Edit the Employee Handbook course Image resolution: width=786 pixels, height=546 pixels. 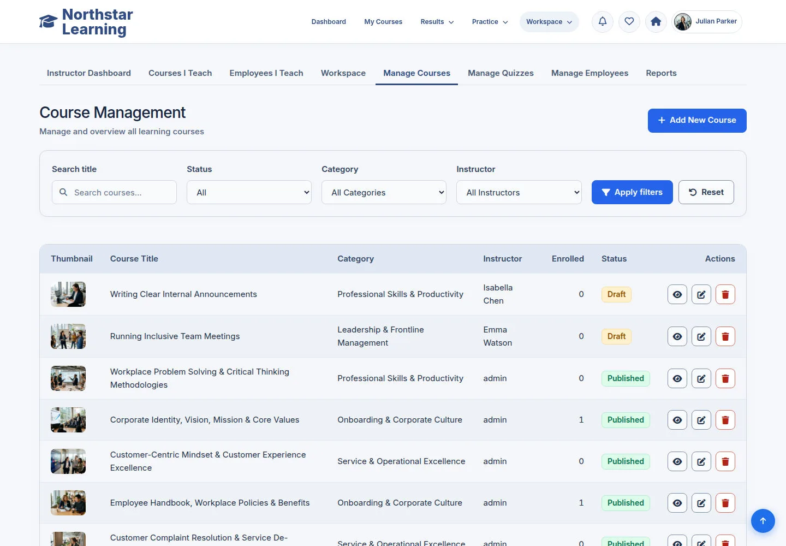[x=701, y=503]
